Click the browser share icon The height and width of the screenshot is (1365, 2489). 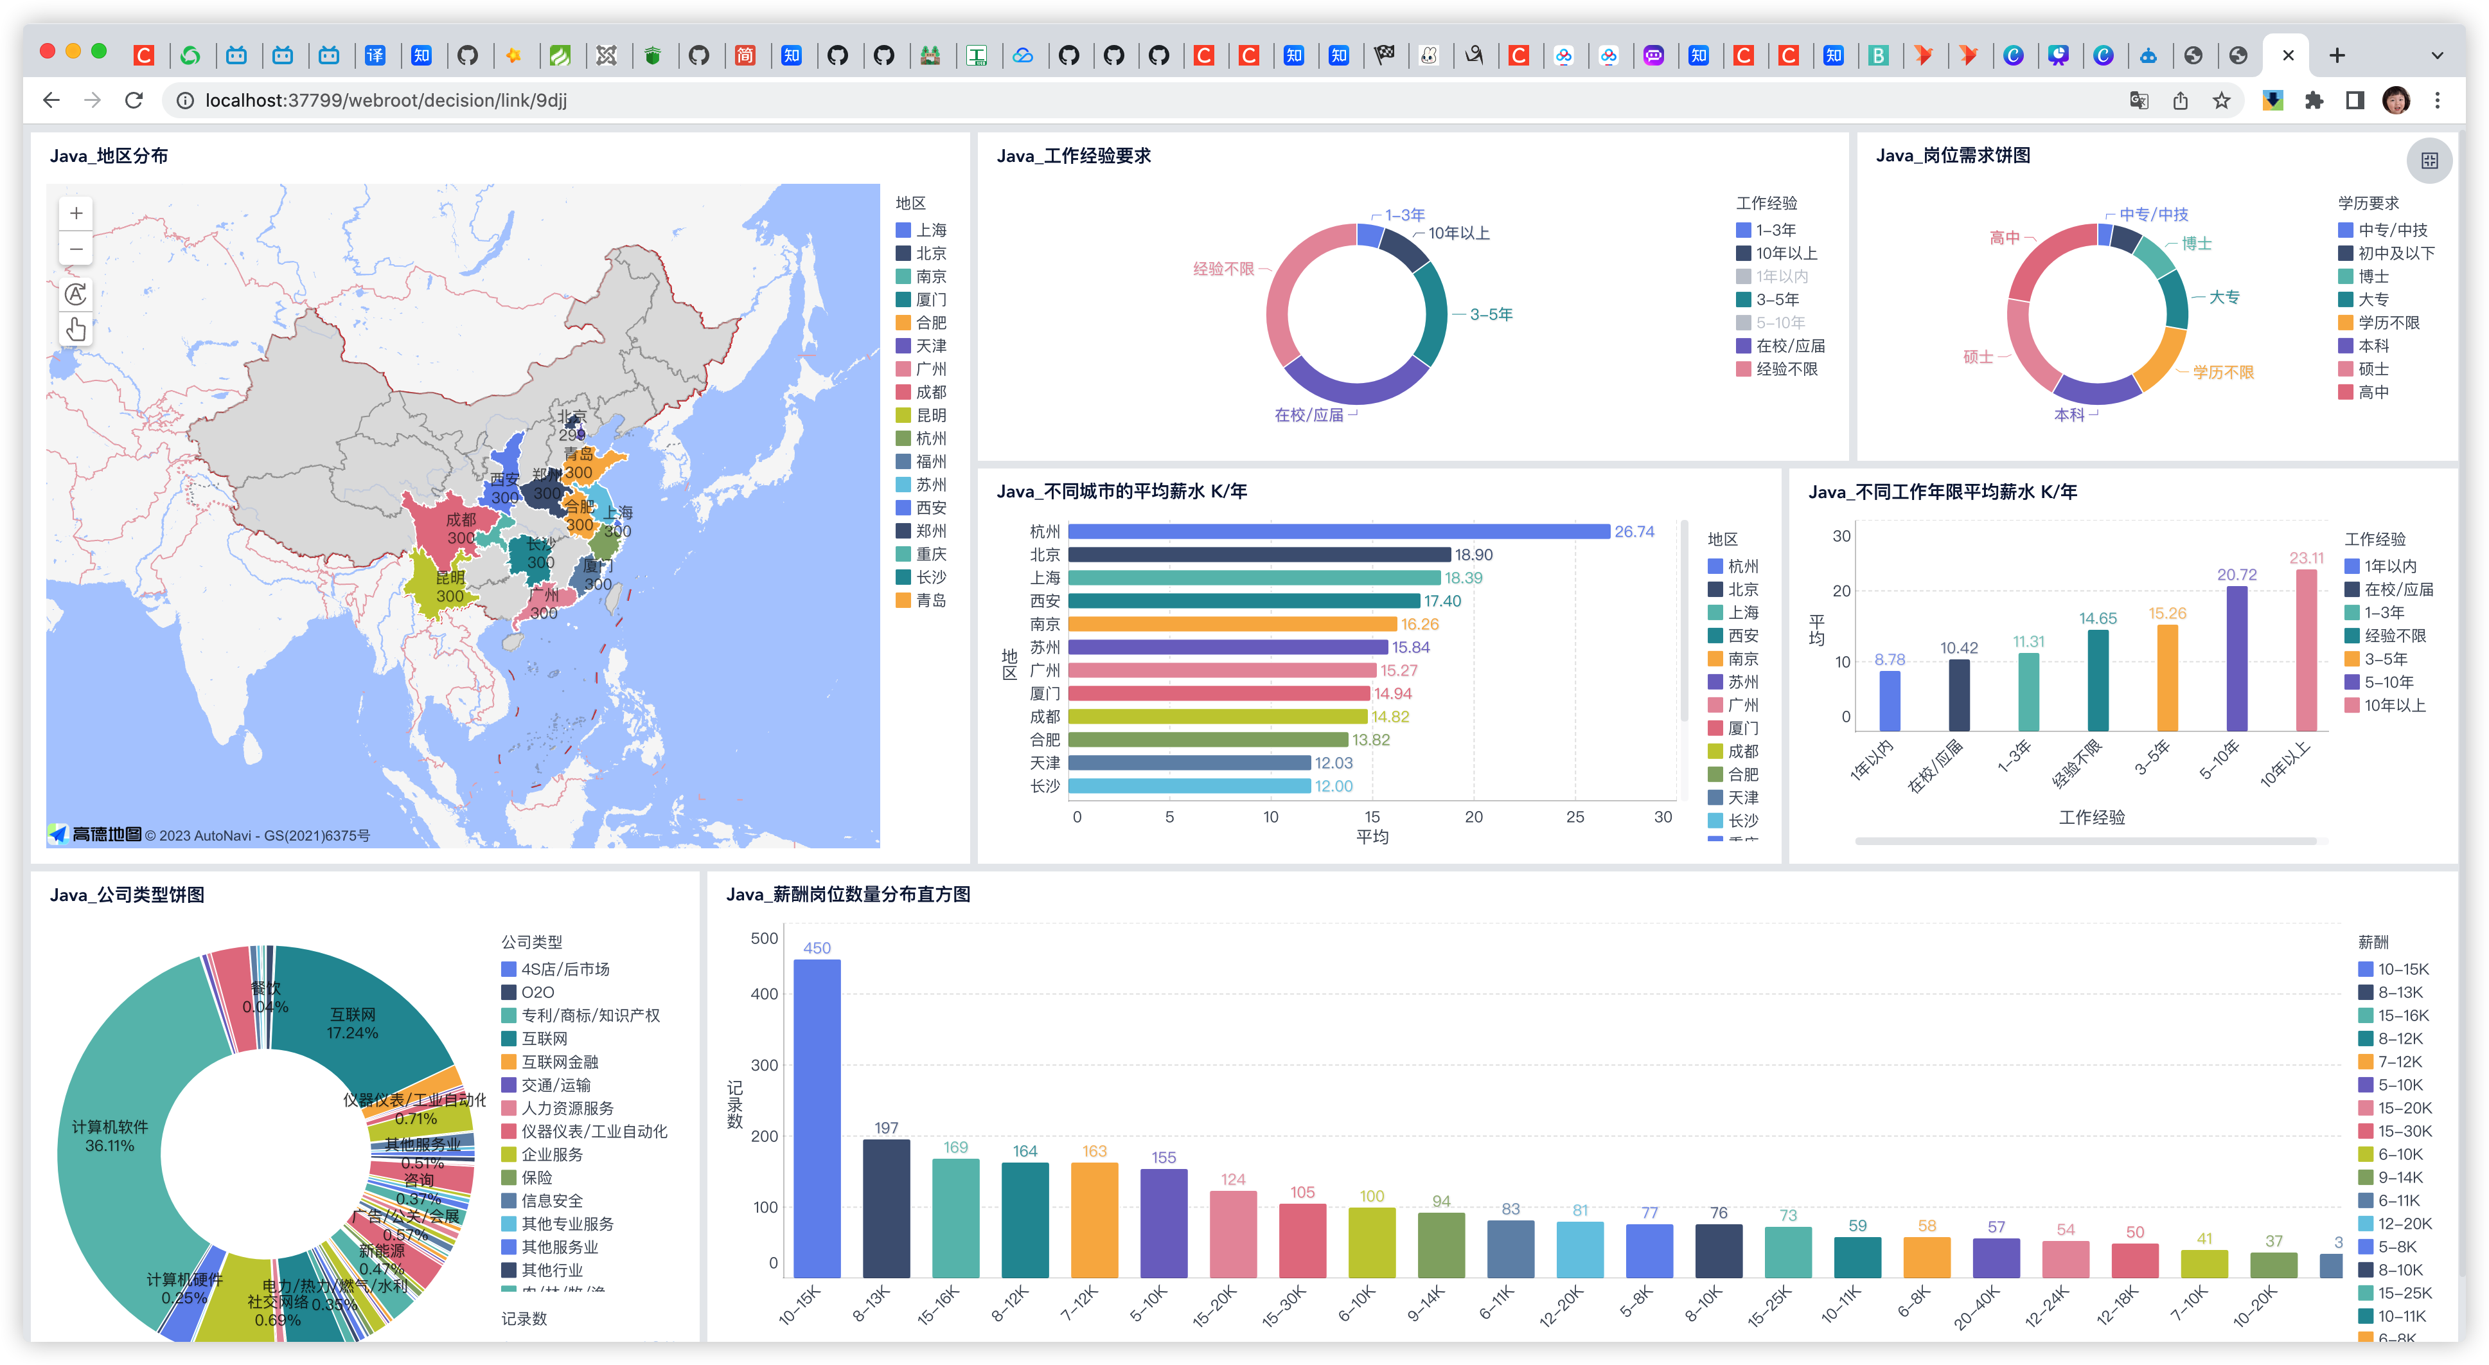coord(2181,100)
